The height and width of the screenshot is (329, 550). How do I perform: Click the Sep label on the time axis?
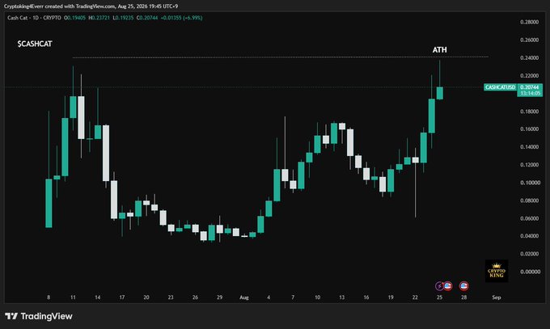pyautogui.click(x=497, y=297)
